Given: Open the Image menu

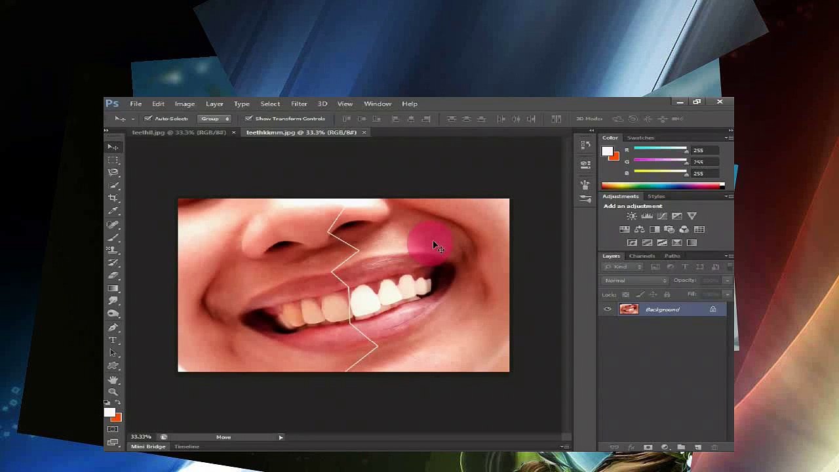Looking at the screenshot, I should coord(185,104).
